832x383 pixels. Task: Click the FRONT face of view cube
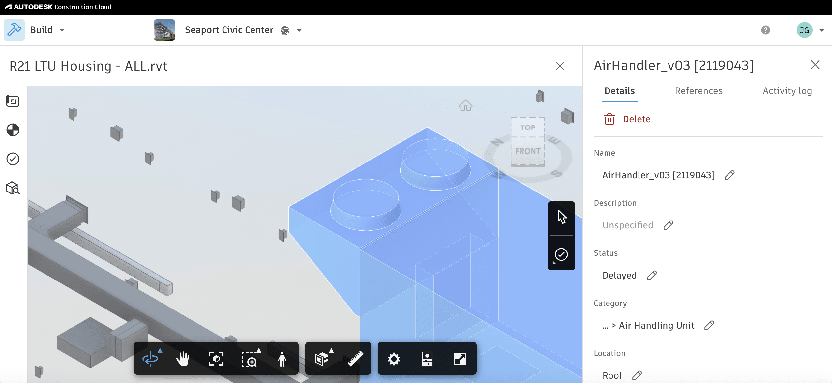(x=528, y=151)
